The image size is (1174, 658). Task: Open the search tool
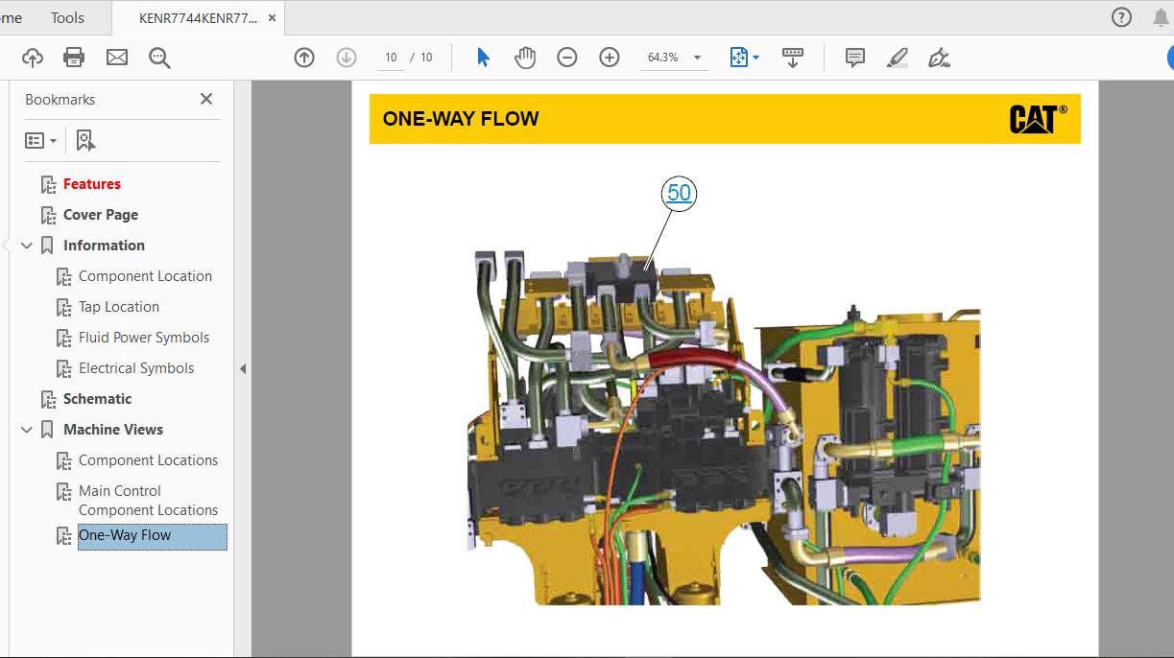pyautogui.click(x=159, y=58)
